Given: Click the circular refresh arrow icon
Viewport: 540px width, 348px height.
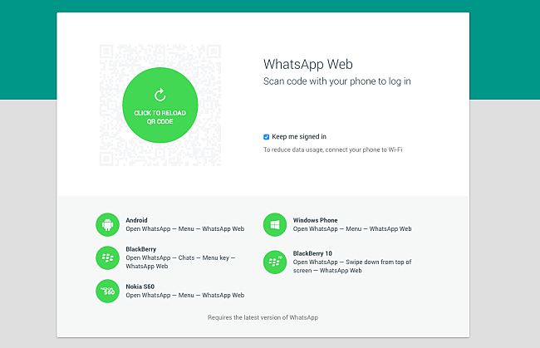Looking at the screenshot, I should pos(160,95).
